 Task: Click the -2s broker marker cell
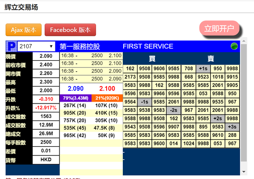click(x=174, y=110)
